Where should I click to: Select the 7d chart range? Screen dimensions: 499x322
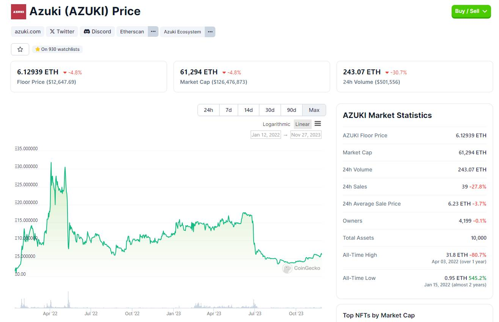pyautogui.click(x=229, y=110)
